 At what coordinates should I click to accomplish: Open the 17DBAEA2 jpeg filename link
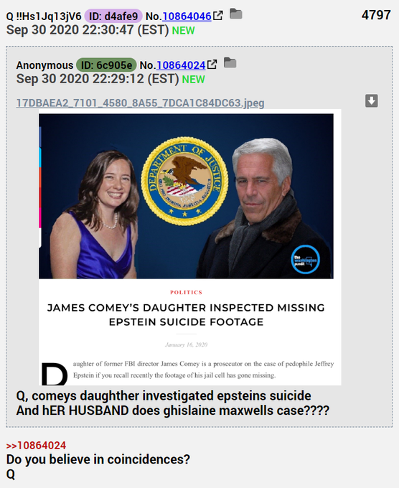[140, 103]
